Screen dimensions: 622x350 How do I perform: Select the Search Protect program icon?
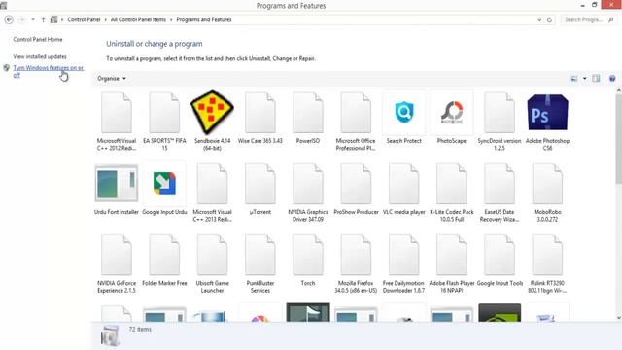pos(404,113)
